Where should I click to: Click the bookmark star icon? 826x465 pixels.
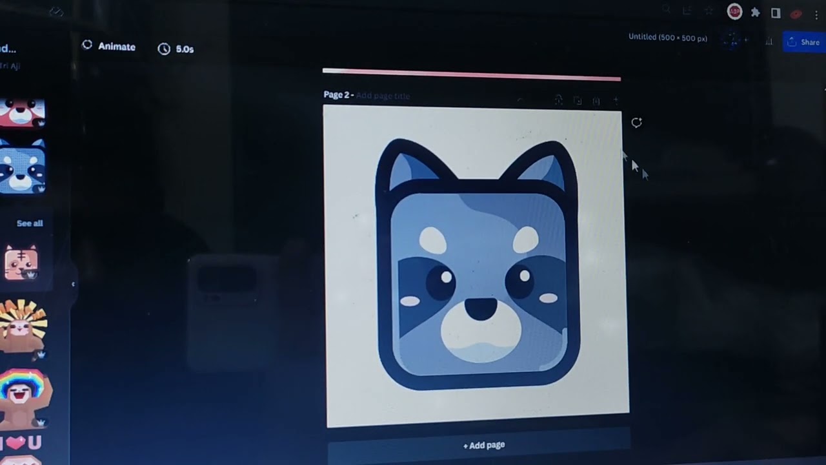[708, 10]
